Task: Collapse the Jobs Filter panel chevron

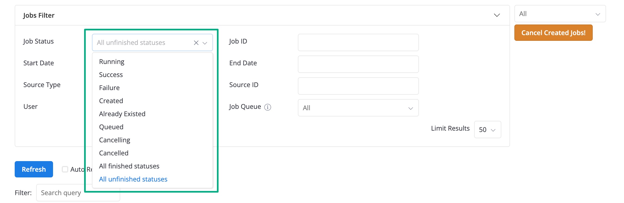Action: click(497, 15)
